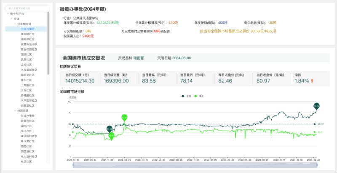Click the light green peak marker pin on chart

pyautogui.click(x=124, y=118)
